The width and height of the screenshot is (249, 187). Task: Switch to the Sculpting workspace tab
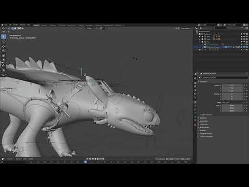pos(53,25)
